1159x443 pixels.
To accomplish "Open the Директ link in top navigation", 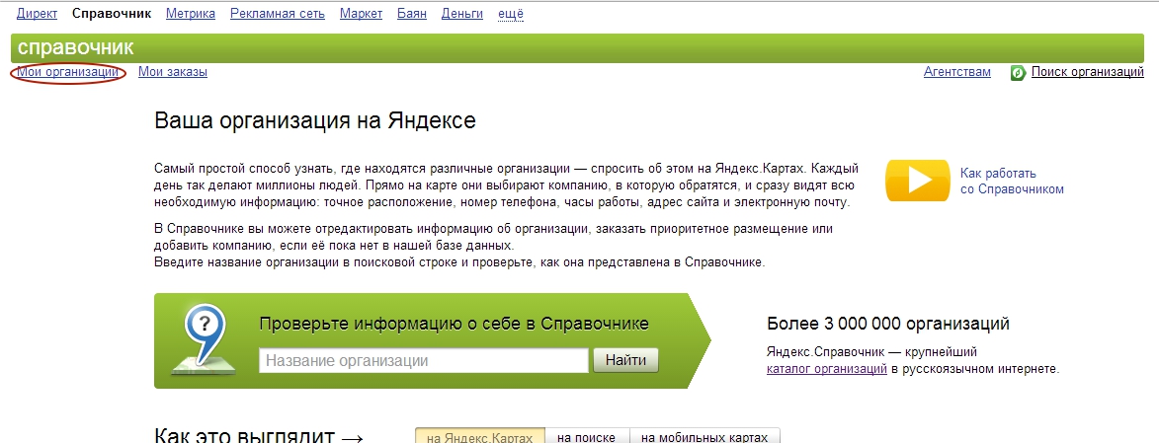I will pos(37,13).
